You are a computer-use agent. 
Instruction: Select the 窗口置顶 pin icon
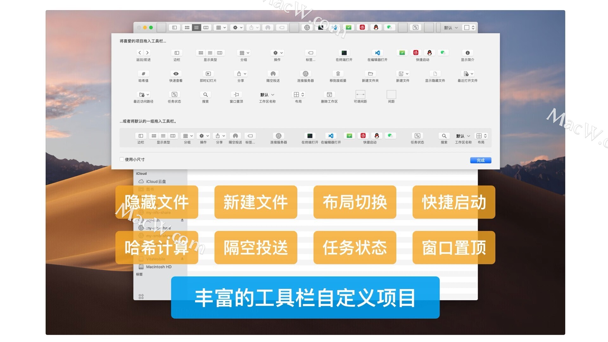[237, 94]
